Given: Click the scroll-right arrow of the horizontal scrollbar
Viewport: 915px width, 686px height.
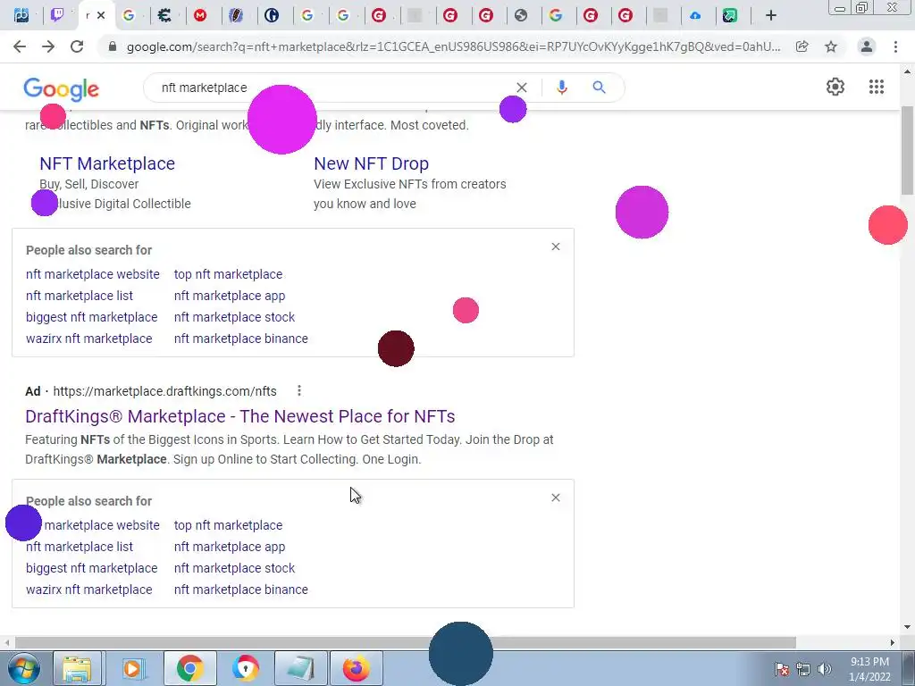Looking at the screenshot, I should click(x=893, y=643).
